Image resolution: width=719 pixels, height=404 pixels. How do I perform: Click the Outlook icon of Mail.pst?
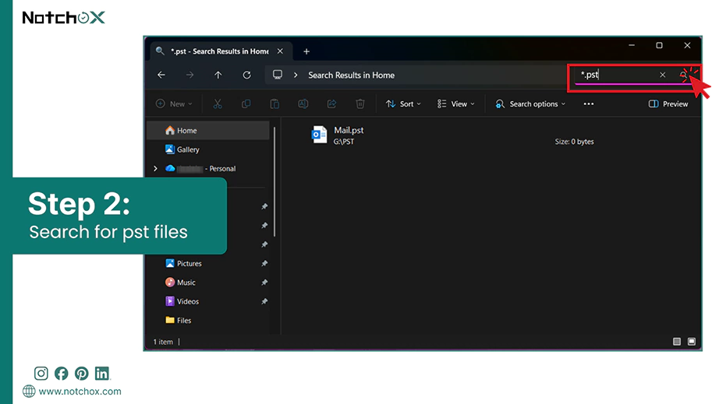point(319,135)
